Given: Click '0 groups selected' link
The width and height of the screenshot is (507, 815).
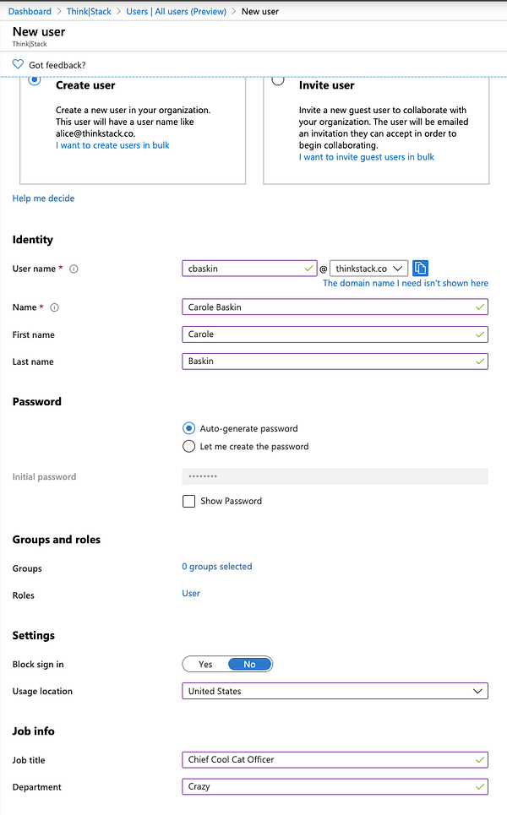Looking at the screenshot, I should 217,567.
